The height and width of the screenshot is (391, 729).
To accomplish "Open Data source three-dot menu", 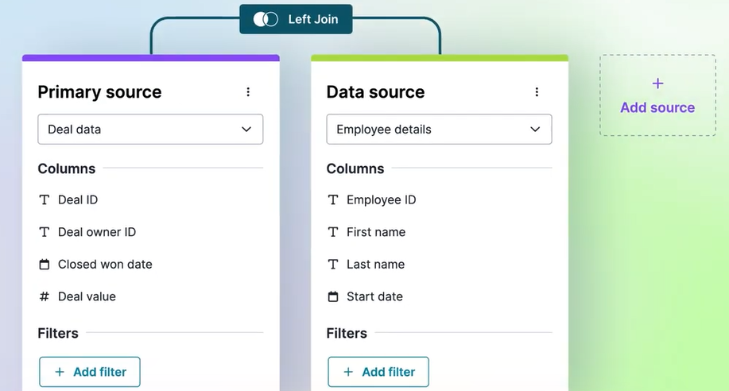I will [x=537, y=92].
